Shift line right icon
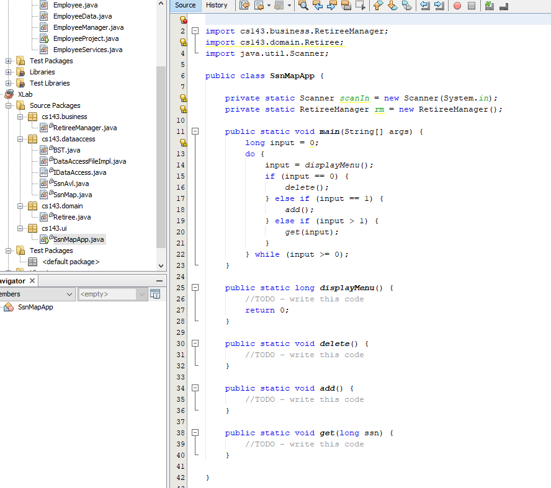The width and height of the screenshot is (551, 488). (x=439, y=5)
